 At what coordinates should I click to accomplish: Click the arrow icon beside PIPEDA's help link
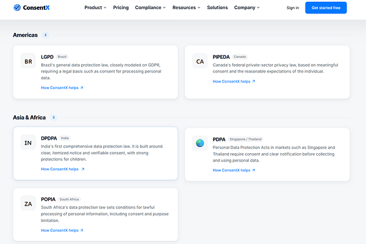(x=254, y=81)
